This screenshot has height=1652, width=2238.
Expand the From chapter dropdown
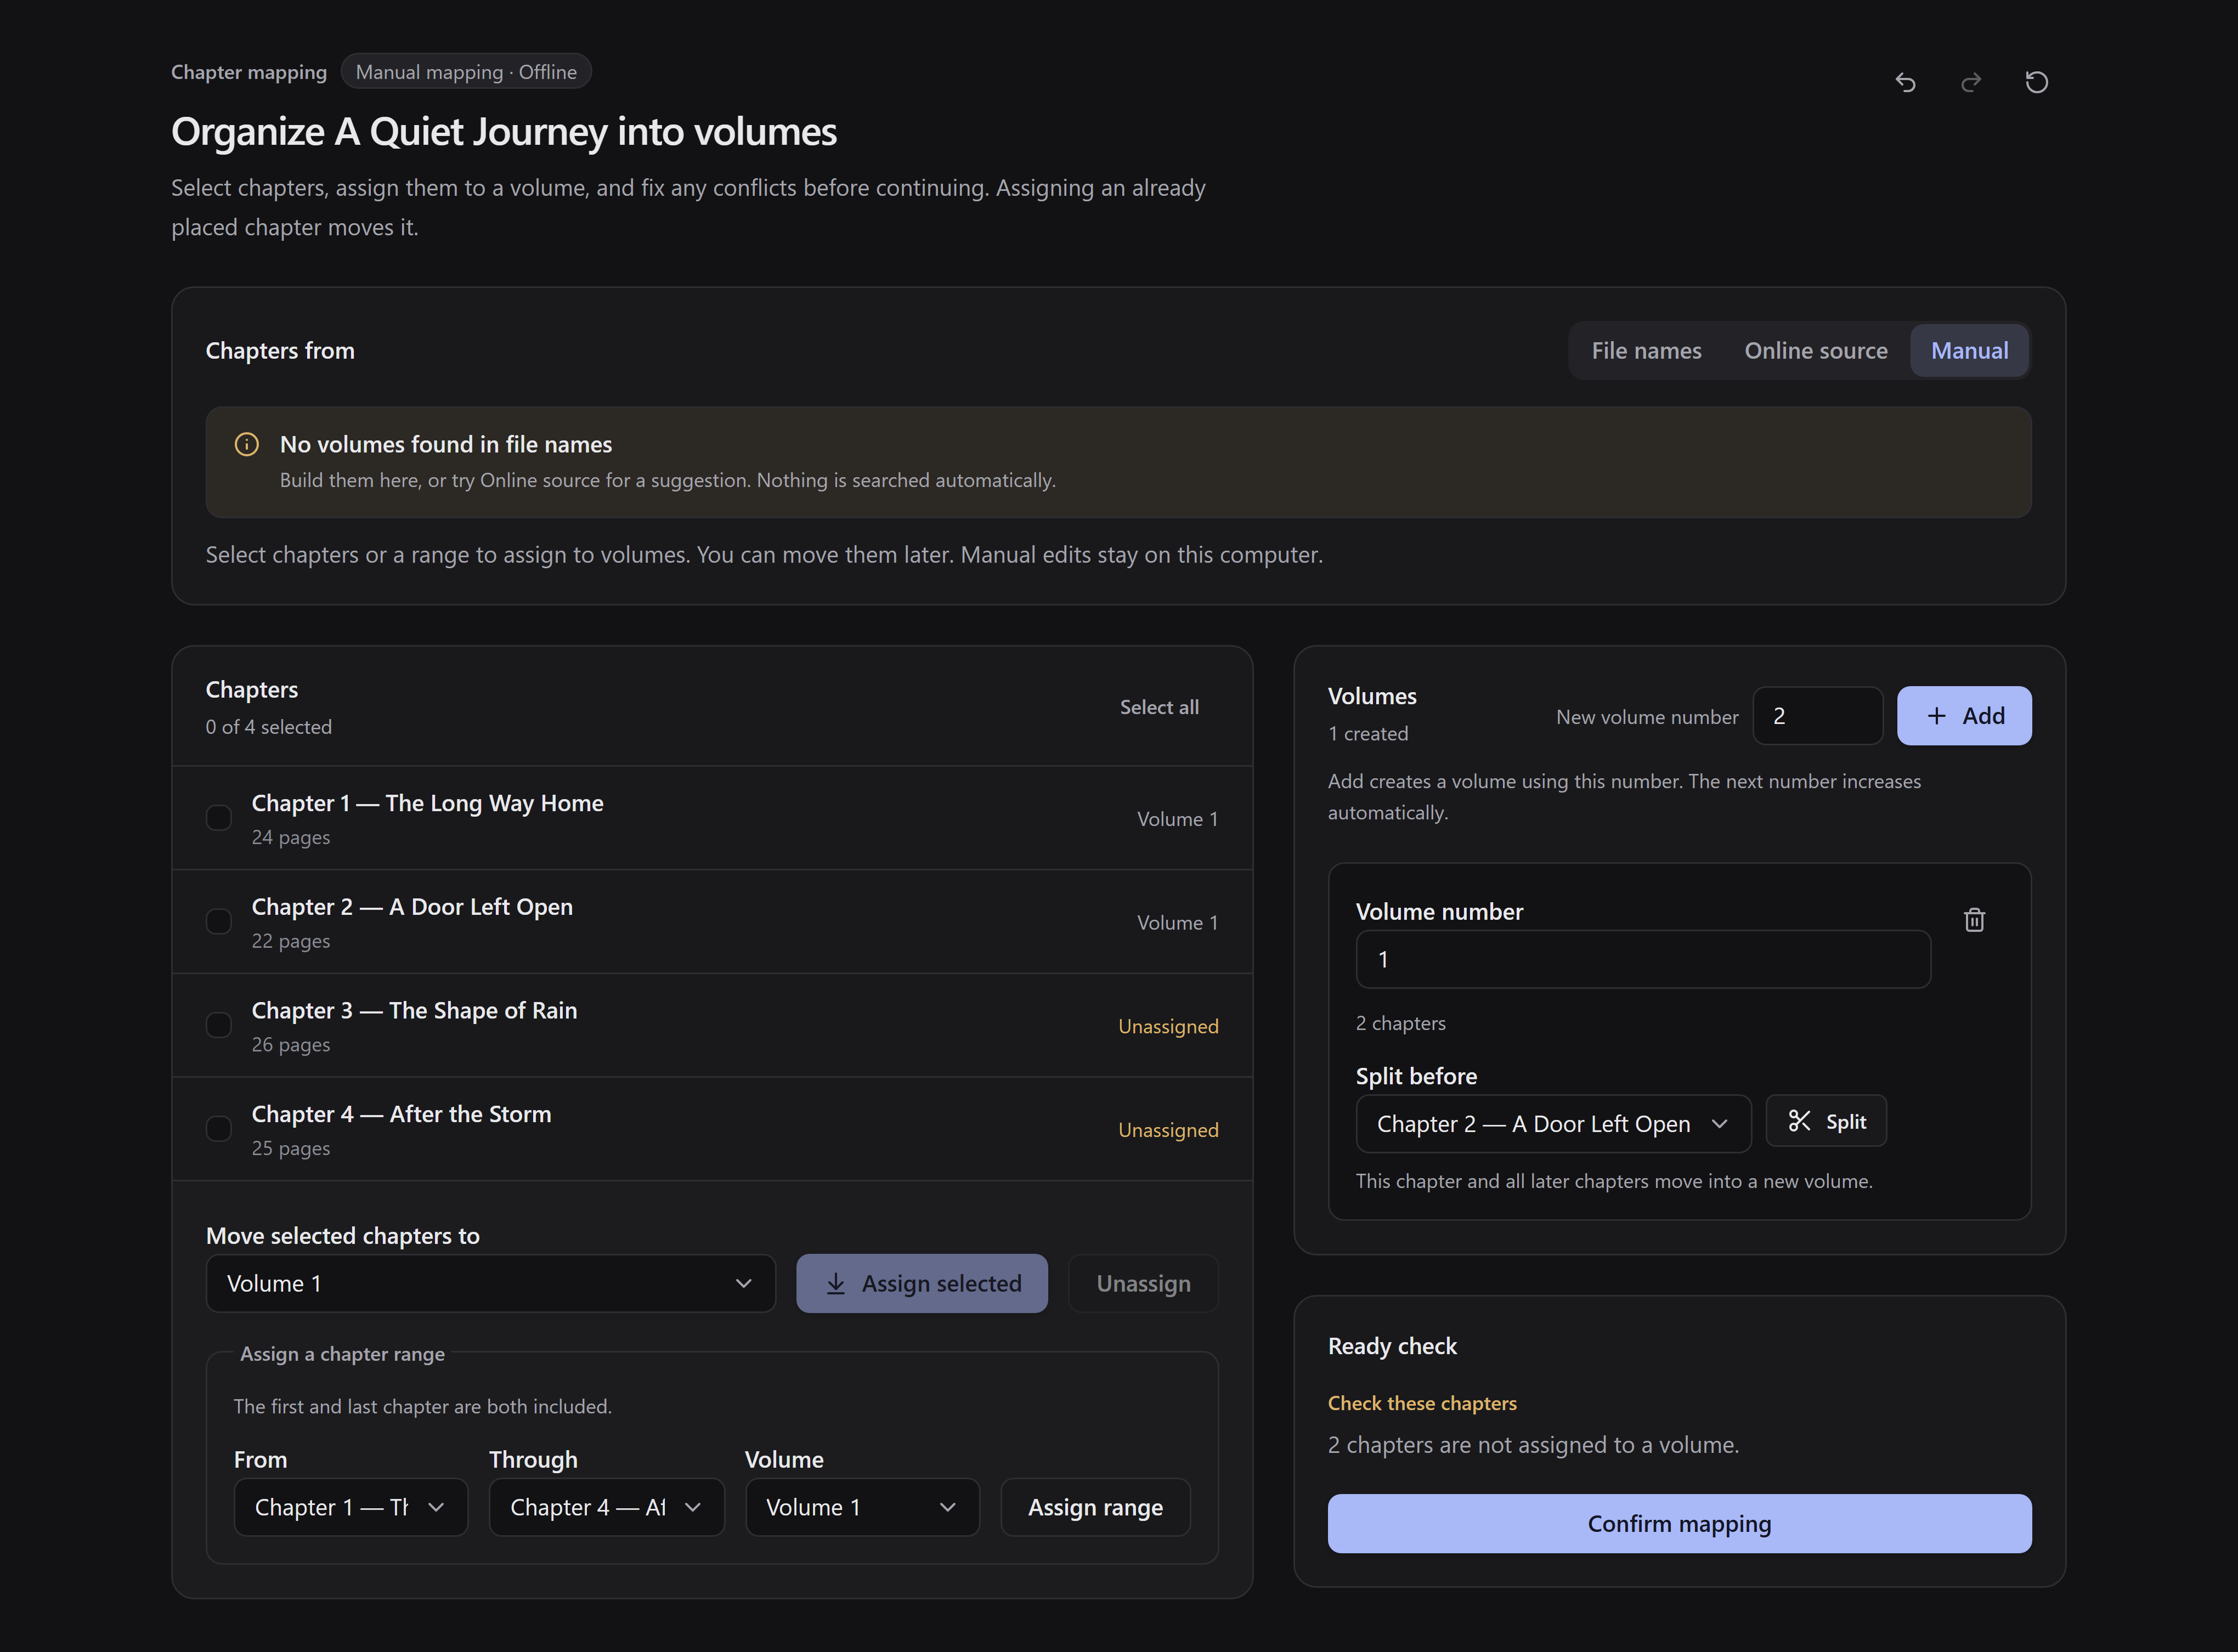350,1507
